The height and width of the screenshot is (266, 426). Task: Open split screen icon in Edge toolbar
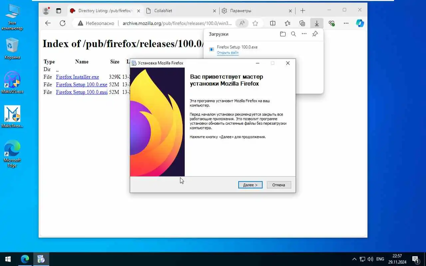click(273, 23)
